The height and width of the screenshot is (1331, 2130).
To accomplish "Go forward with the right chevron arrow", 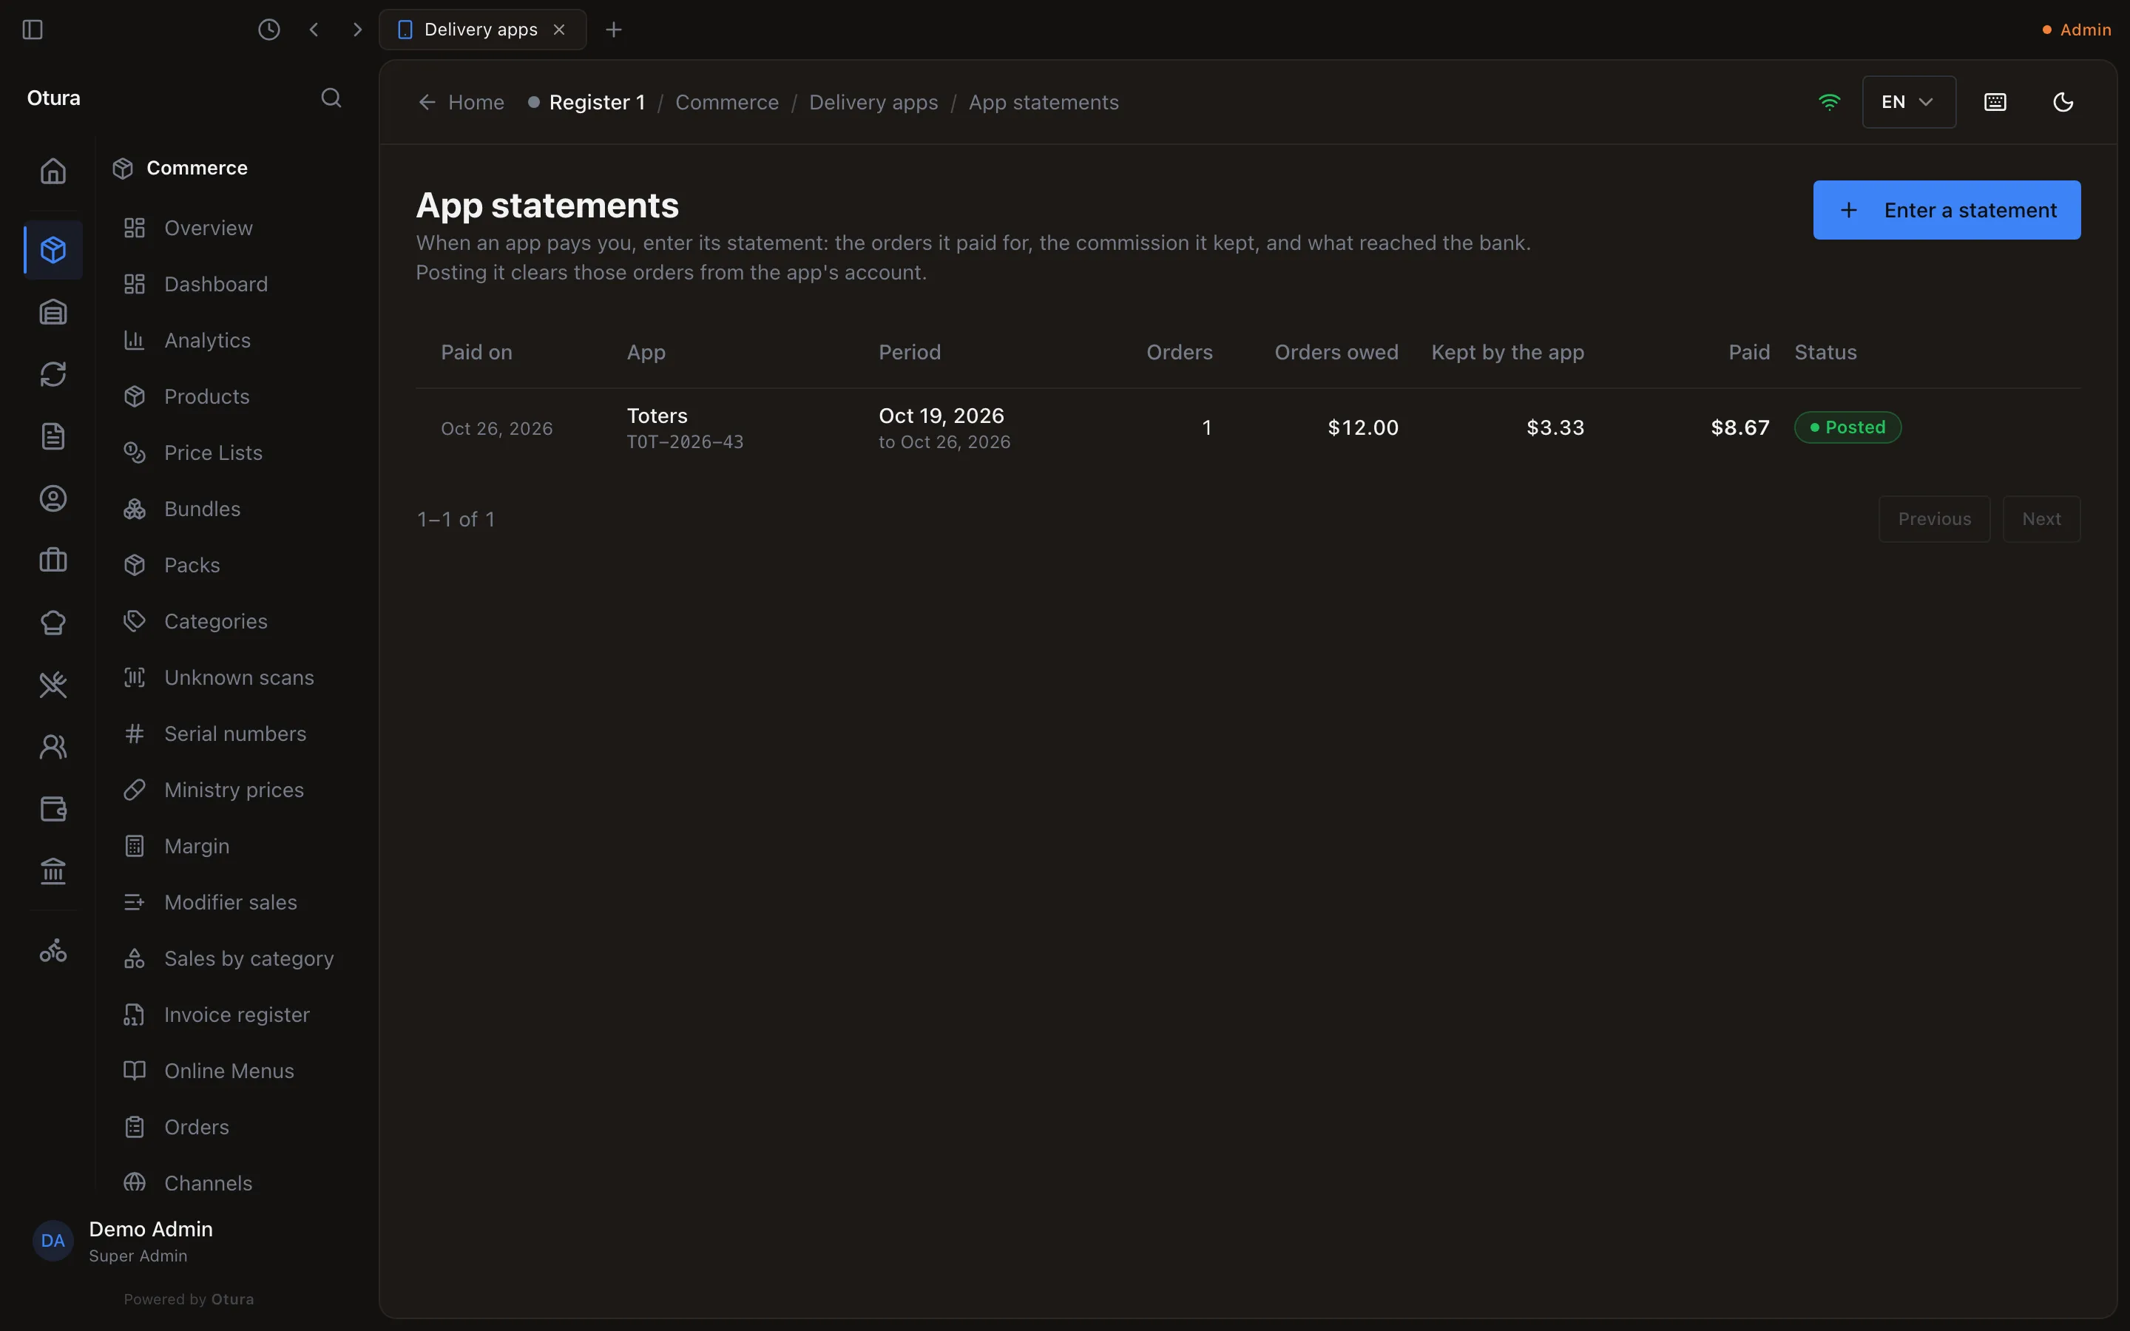I will [x=356, y=30].
